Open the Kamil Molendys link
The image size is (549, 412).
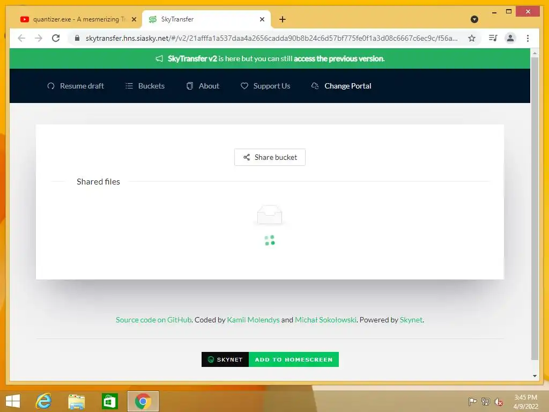(x=253, y=320)
